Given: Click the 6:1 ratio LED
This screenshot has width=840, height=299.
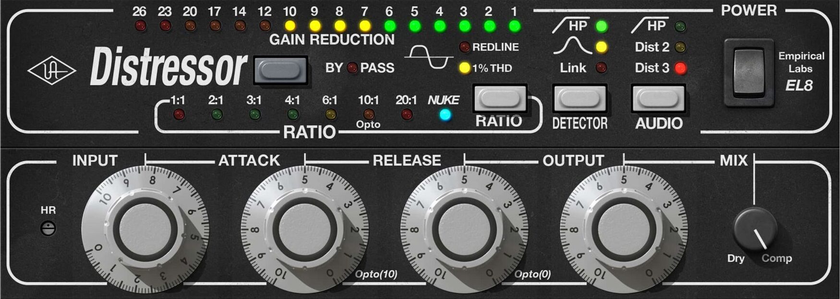Looking at the screenshot, I should click(x=331, y=114).
